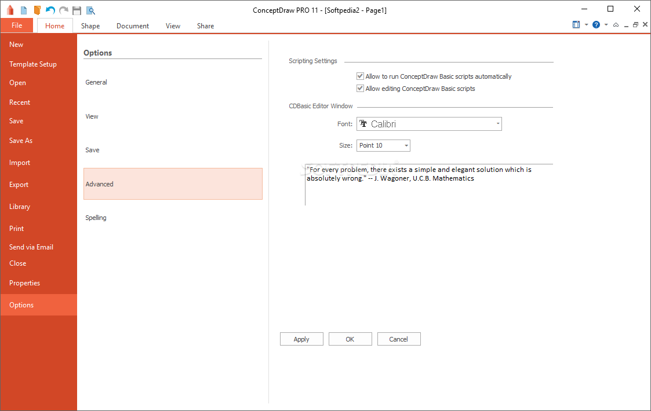Open the Size dropdown showing Point 10

pos(383,145)
